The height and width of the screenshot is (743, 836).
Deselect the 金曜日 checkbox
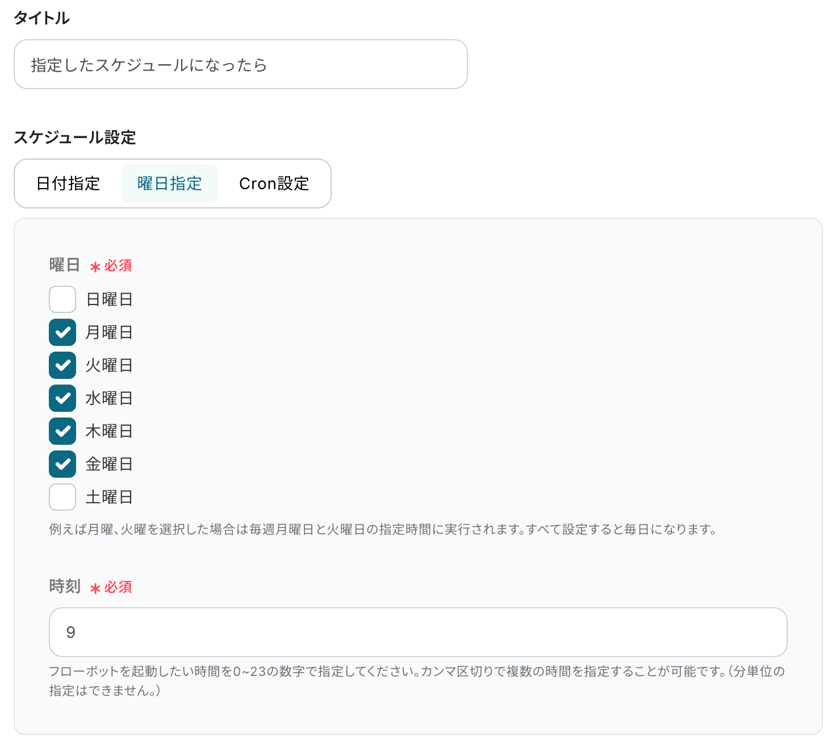point(62,464)
